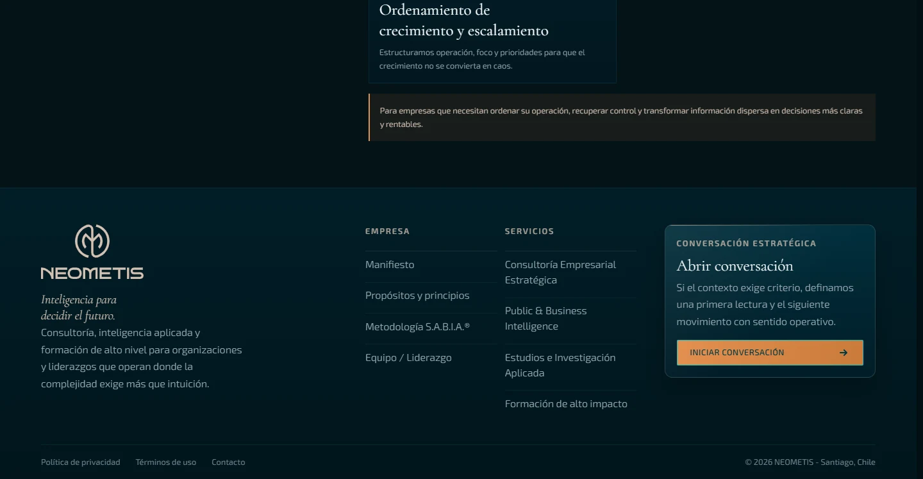Click the page vertical scrollbar
This screenshot has height=479, width=923.
[x=919, y=239]
